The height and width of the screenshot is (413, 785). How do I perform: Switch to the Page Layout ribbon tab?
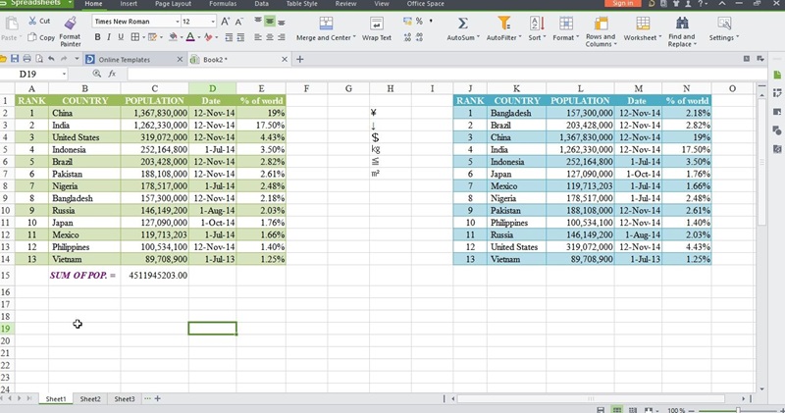click(x=172, y=4)
